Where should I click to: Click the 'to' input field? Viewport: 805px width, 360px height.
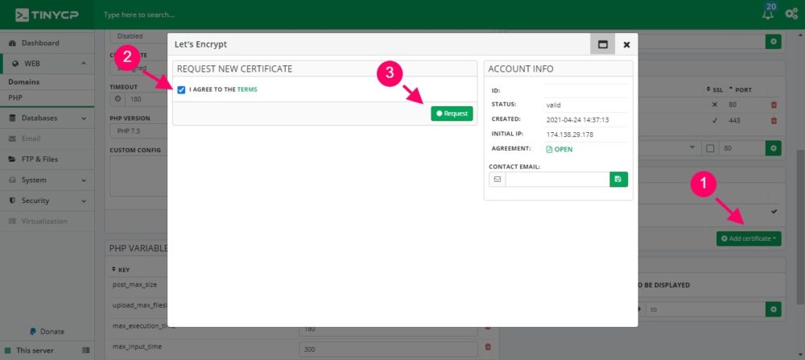coord(706,309)
